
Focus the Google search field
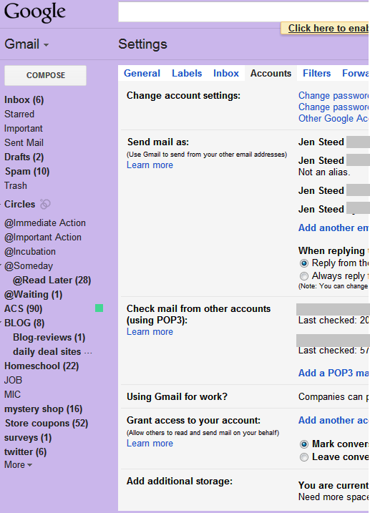243,11
